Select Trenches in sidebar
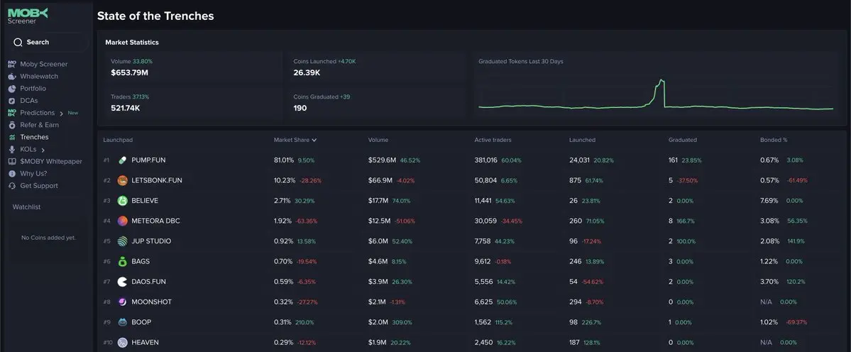The width and height of the screenshot is (851, 352). pos(34,137)
